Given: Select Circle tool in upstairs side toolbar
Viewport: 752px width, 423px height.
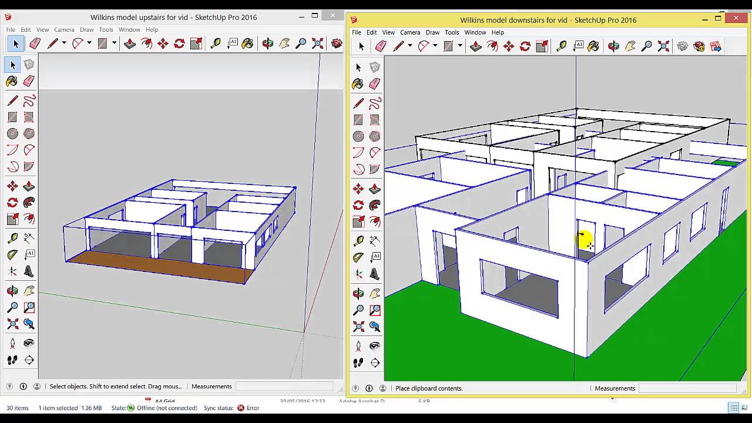Looking at the screenshot, I should coord(12,133).
